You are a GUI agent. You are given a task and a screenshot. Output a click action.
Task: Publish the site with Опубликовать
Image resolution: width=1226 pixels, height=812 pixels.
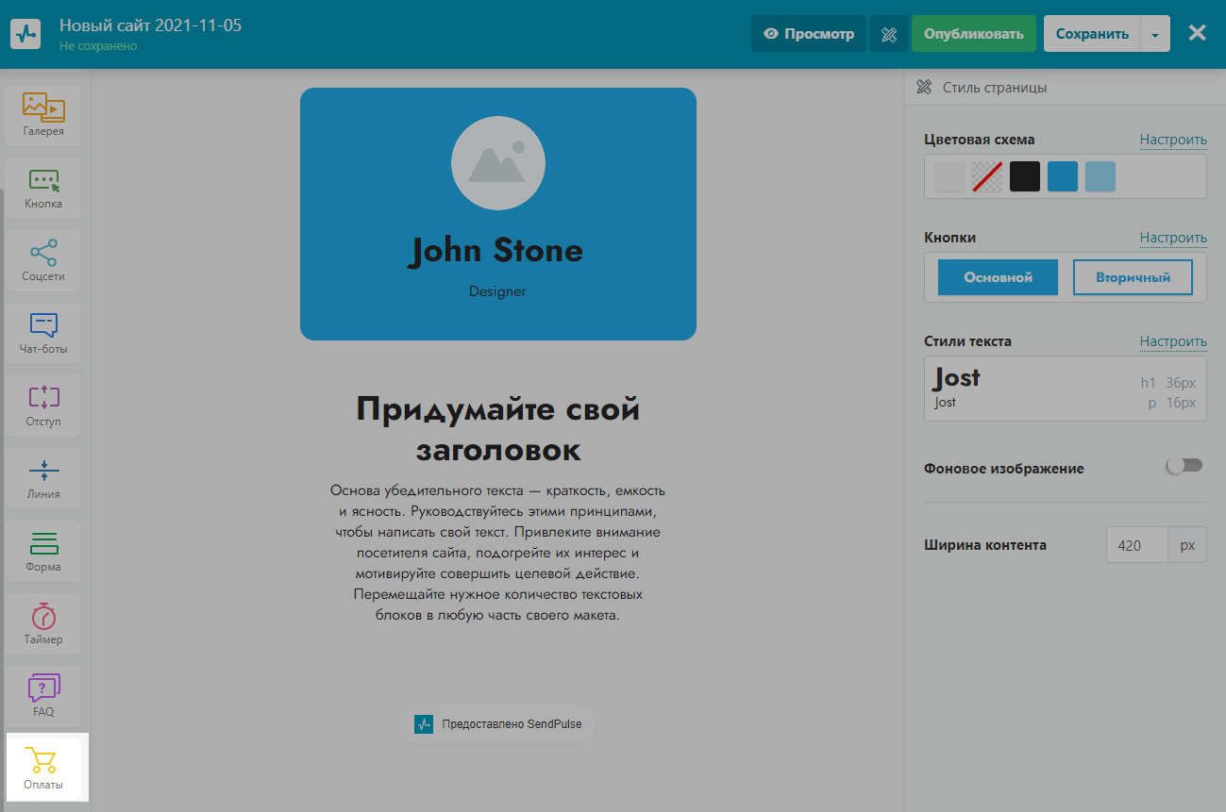973,34
